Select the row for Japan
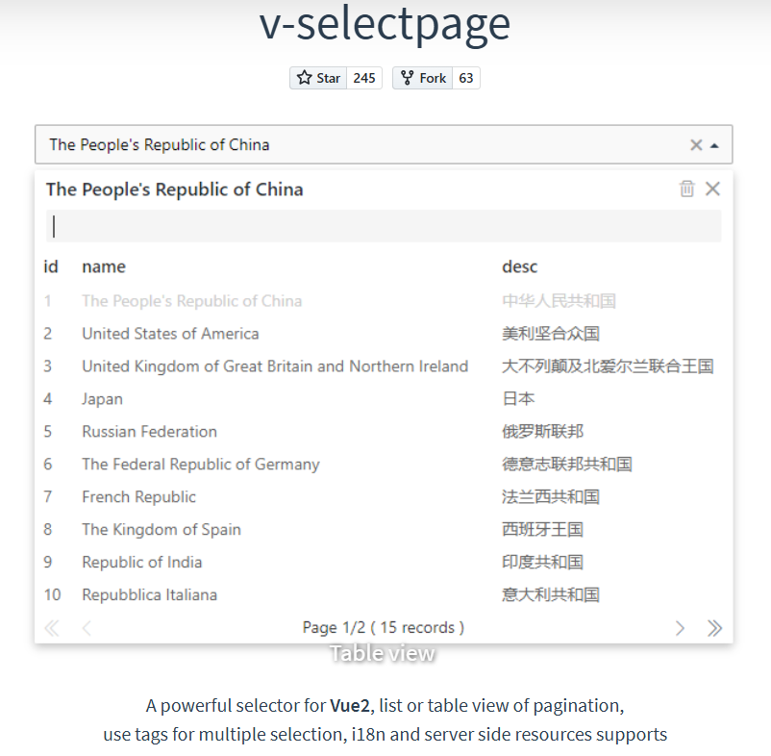This screenshot has height=756, width=771. (102, 398)
